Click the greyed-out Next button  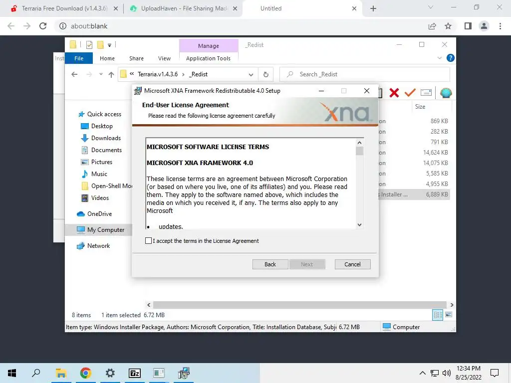coord(307,264)
